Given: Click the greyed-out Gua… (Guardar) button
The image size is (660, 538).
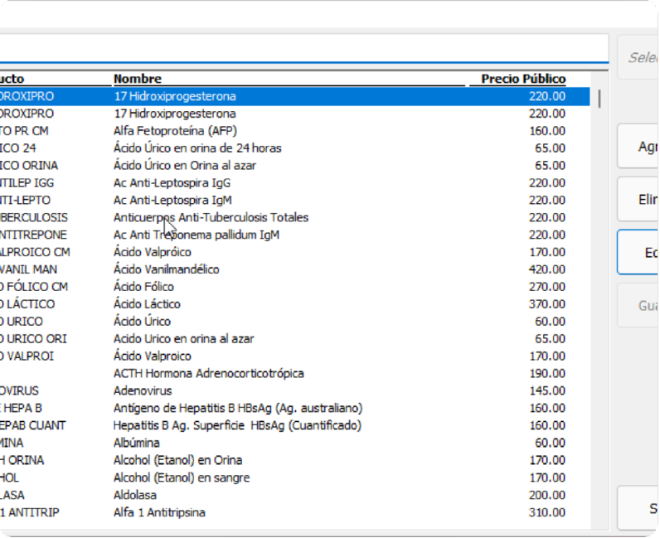Looking at the screenshot, I should 638,305.
